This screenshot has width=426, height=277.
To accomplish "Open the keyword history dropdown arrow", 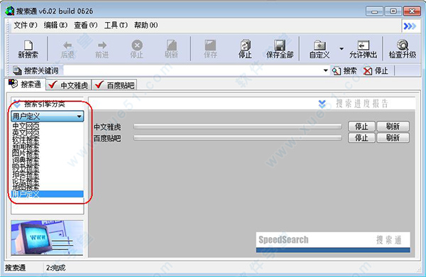I will click(326, 71).
